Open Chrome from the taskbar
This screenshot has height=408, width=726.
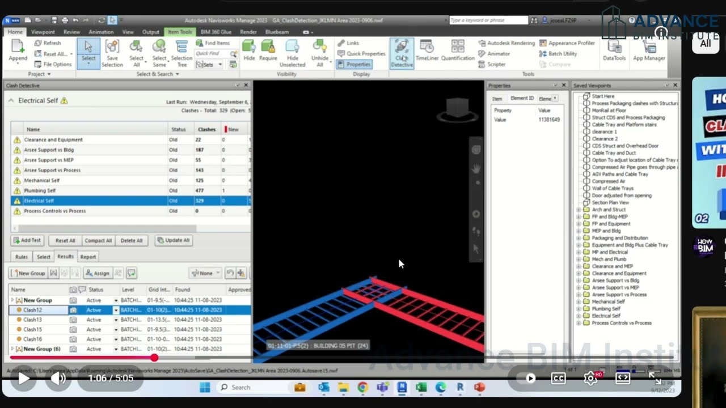coord(362,387)
